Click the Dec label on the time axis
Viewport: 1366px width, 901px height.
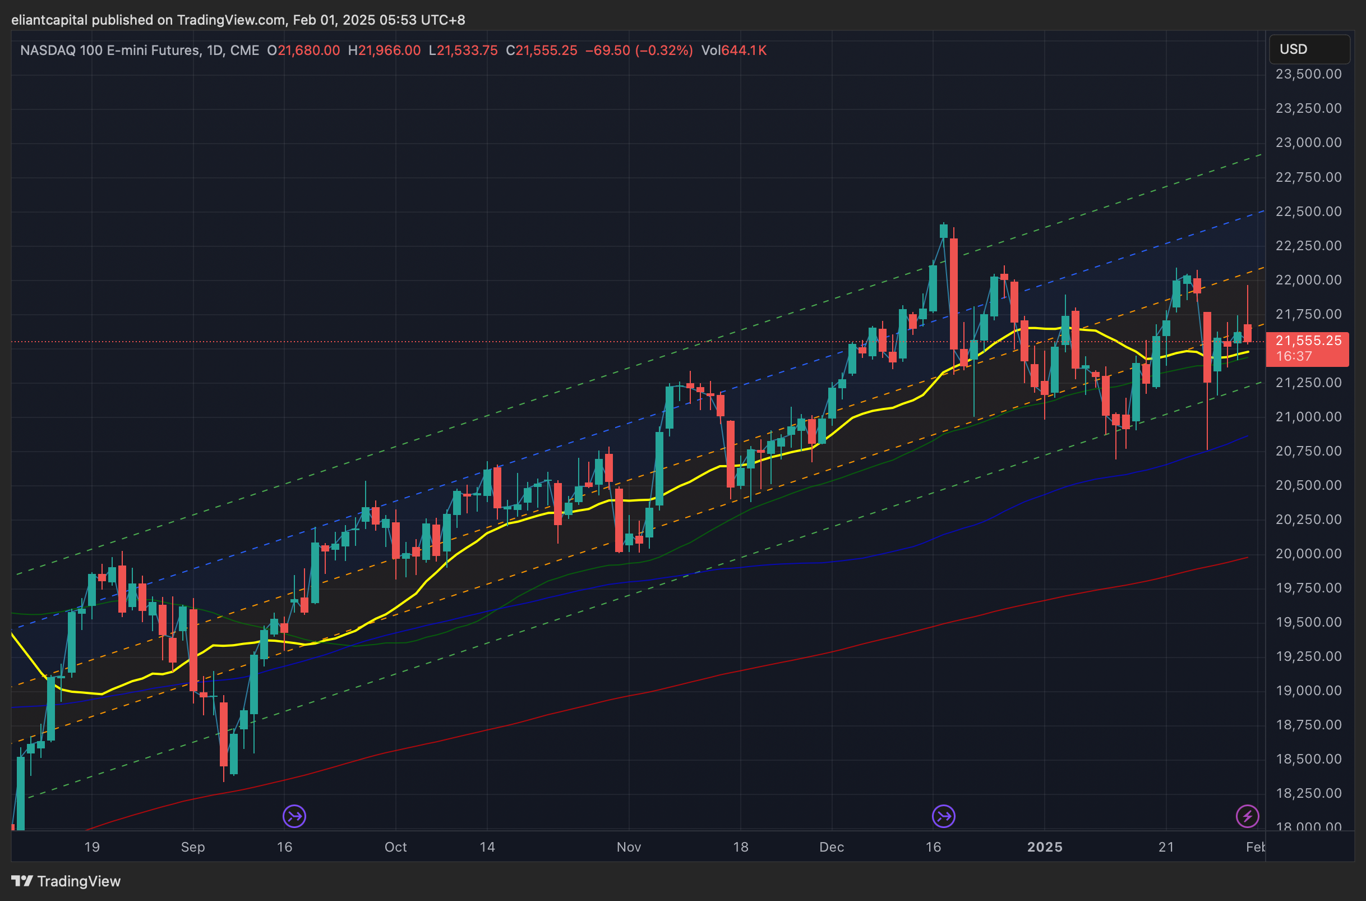(831, 847)
